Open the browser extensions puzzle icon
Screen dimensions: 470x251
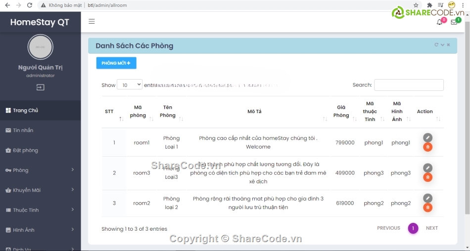coord(429,5)
